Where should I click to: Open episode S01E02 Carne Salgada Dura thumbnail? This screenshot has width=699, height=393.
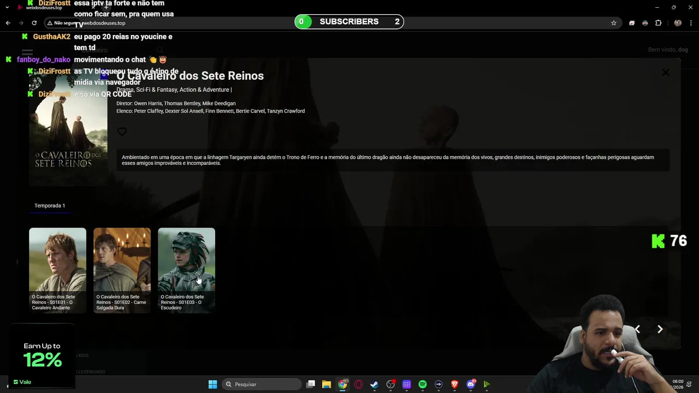click(x=122, y=270)
